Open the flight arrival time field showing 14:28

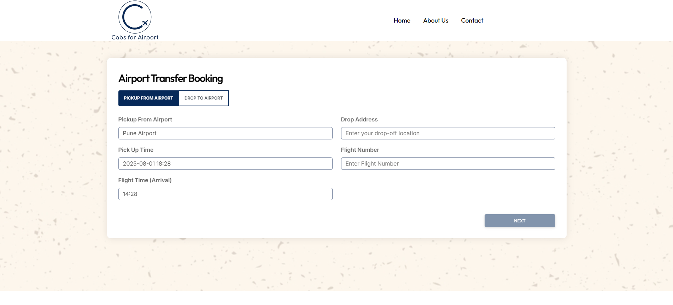(225, 194)
